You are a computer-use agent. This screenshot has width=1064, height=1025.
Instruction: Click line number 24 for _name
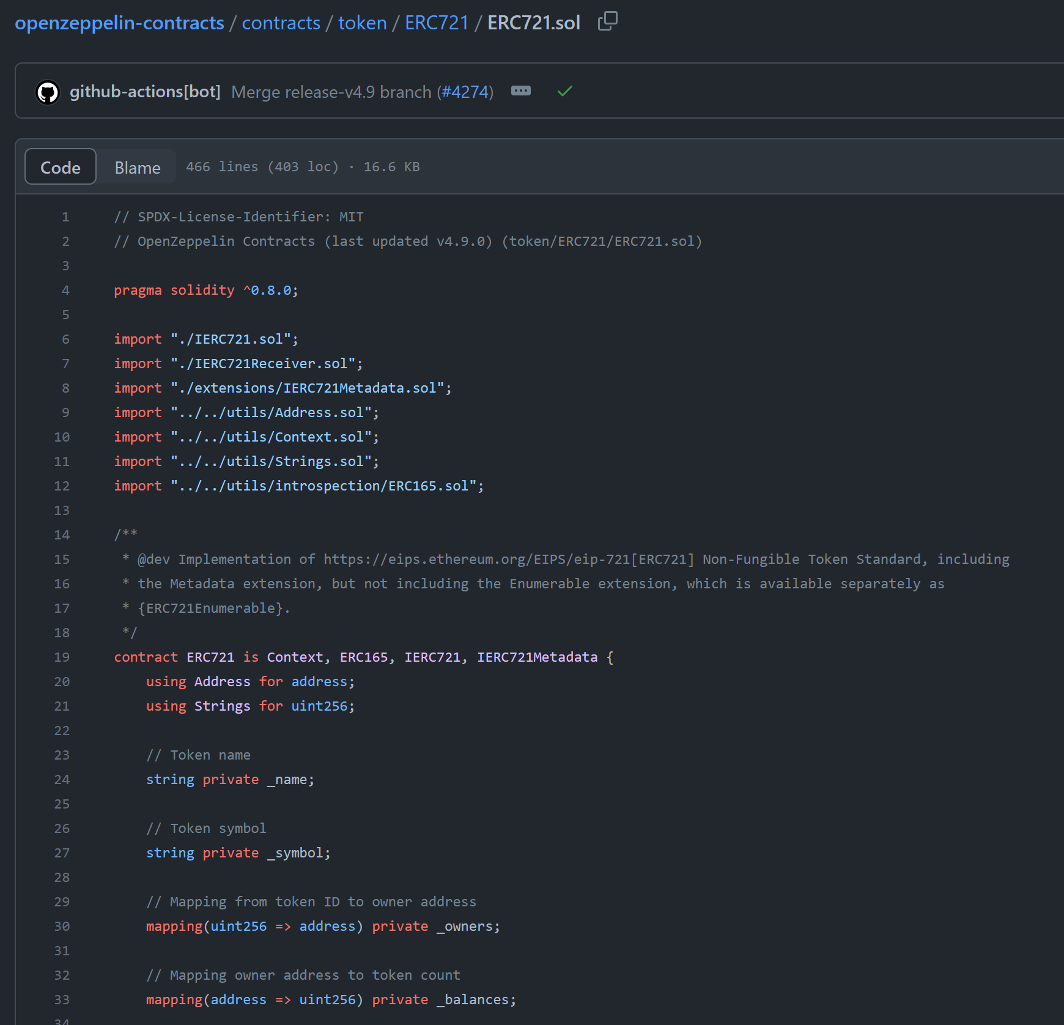click(x=62, y=779)
